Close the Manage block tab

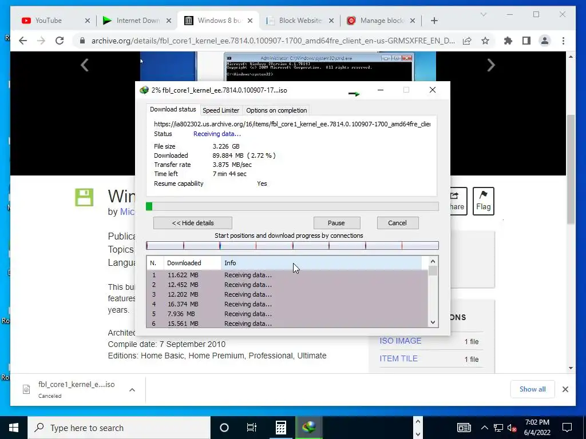click(413, 21)
